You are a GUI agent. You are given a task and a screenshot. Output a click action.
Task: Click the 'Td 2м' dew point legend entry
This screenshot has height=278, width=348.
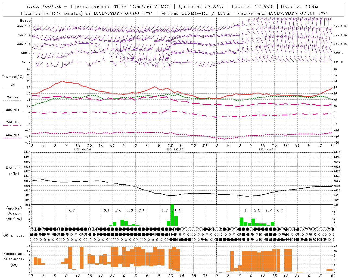coord(13,97)
